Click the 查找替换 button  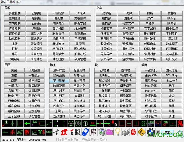(x=128, y=59)
